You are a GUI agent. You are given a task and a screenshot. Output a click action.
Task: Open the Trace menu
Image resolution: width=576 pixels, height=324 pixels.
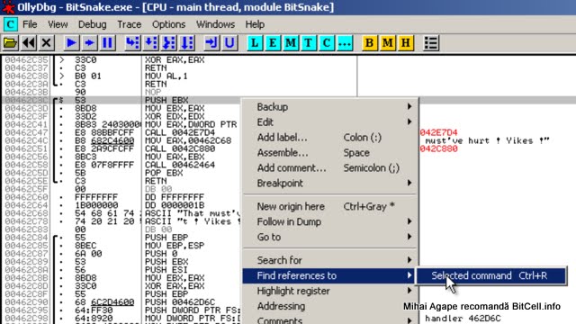[x=130, y=24]
